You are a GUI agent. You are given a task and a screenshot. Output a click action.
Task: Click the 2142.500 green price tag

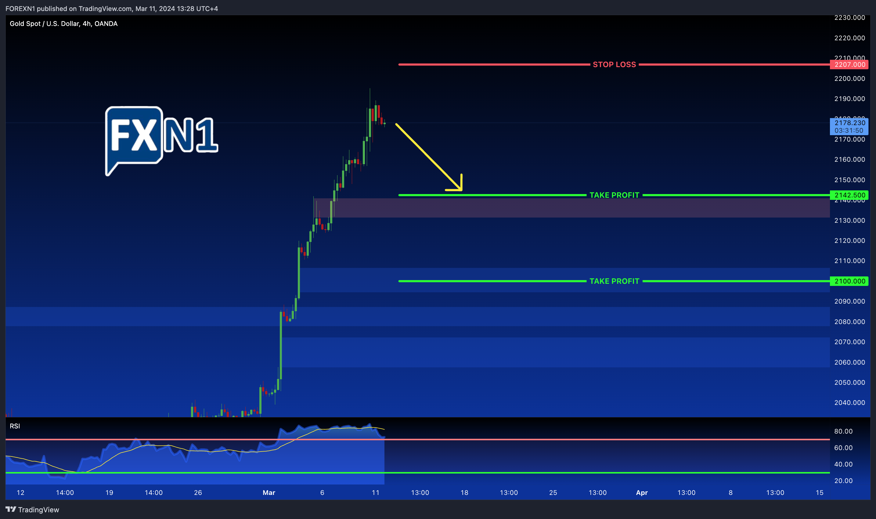[x=849, y=195]
